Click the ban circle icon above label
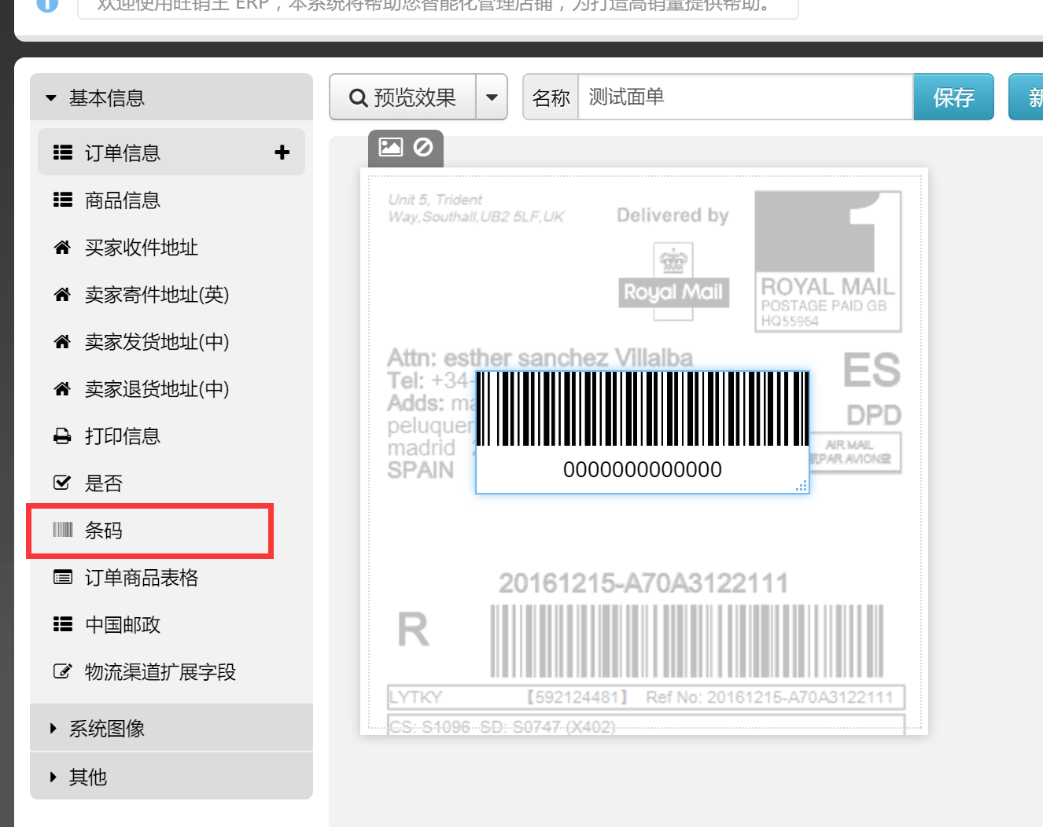1043x827 pixels. pos(423,147)
